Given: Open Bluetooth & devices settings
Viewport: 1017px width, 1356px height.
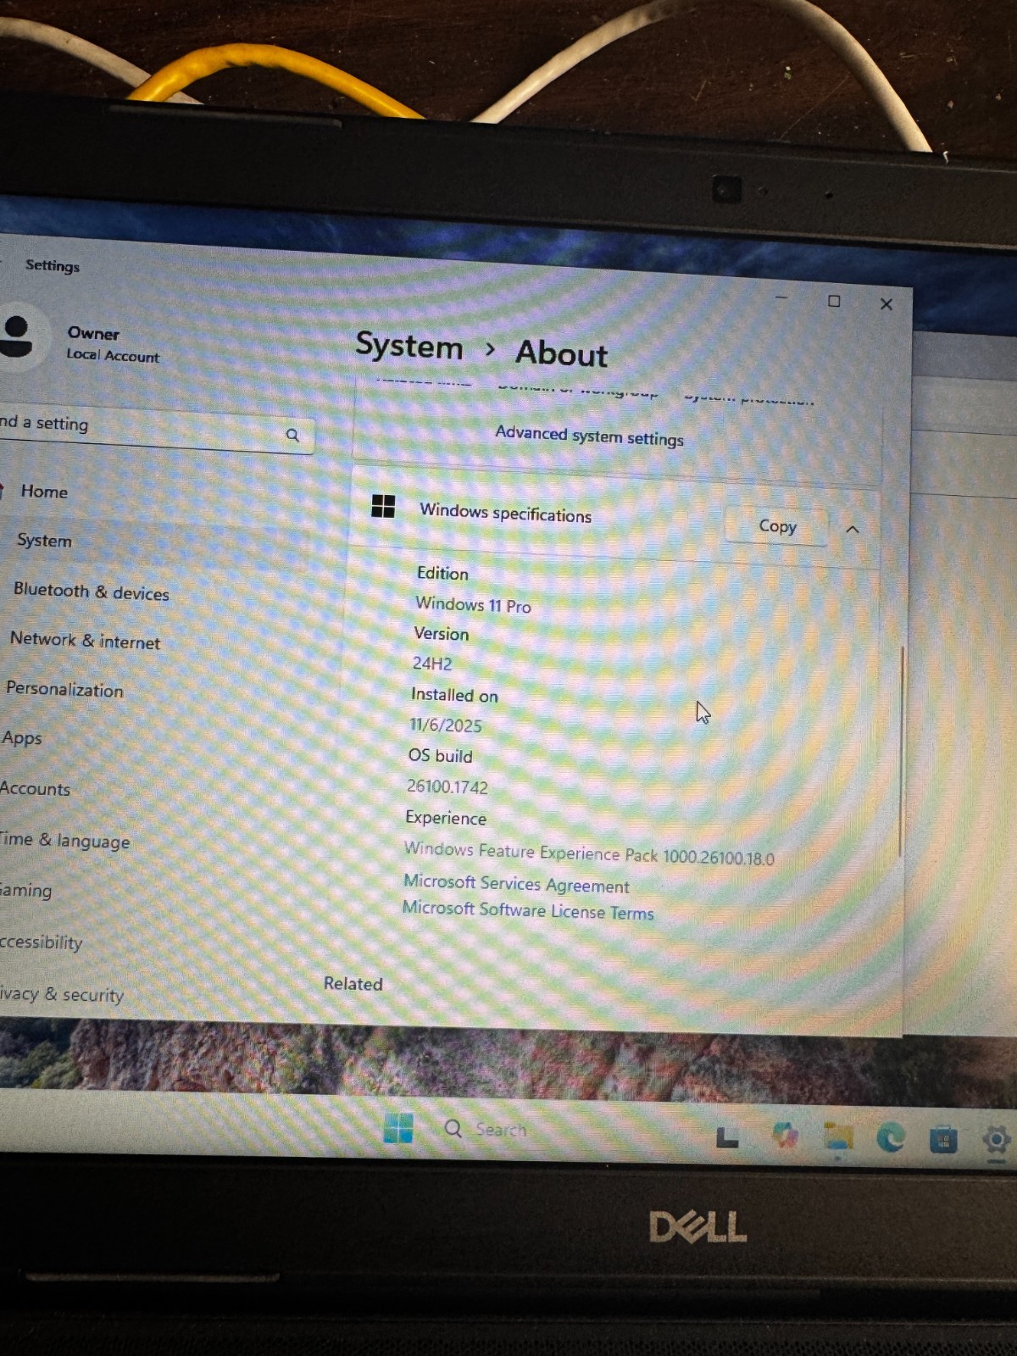Looking at the screenshot, I should coord(91,592).
